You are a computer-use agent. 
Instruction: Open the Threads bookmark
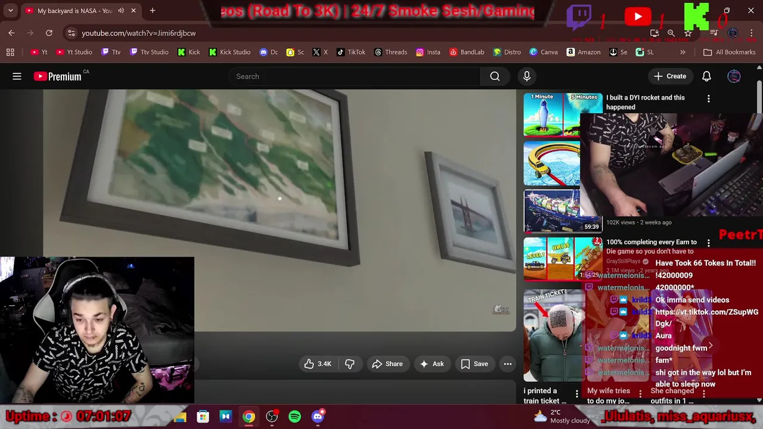pyautogui.click(x=390, y=52)
